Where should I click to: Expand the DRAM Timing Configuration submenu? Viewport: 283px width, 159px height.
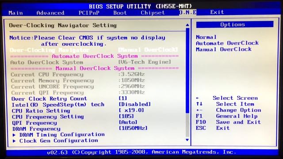(x=62, y=135)
